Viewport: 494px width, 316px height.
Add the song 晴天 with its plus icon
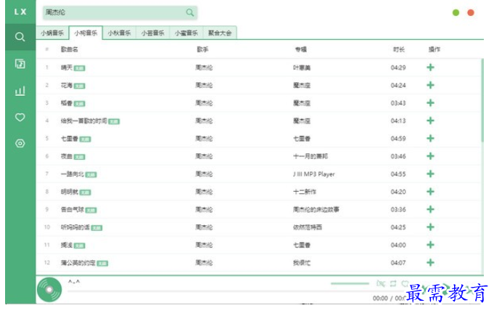(430, 67)
